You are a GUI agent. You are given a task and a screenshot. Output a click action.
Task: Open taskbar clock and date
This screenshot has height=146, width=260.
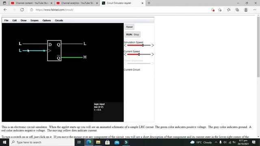pyautogui.click(x=243, y=142)
